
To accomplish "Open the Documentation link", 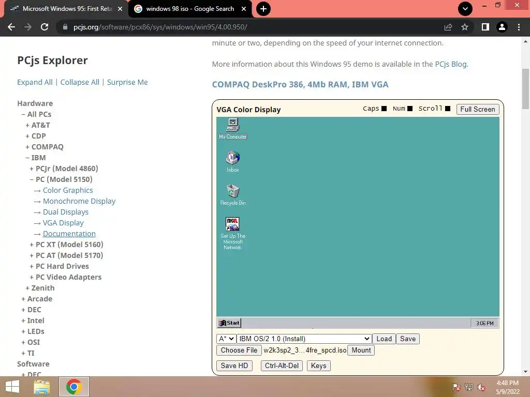I will point(69,234).
